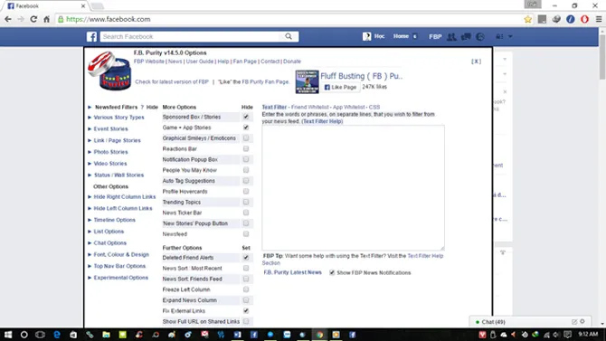The image size is (606, 341).
Task: Switch to Friend Whitelist tab
Action: point(310,107)
